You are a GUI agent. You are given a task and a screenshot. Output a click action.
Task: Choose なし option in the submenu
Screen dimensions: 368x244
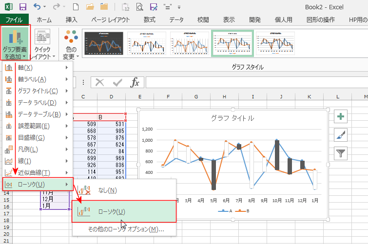point(107,190)
